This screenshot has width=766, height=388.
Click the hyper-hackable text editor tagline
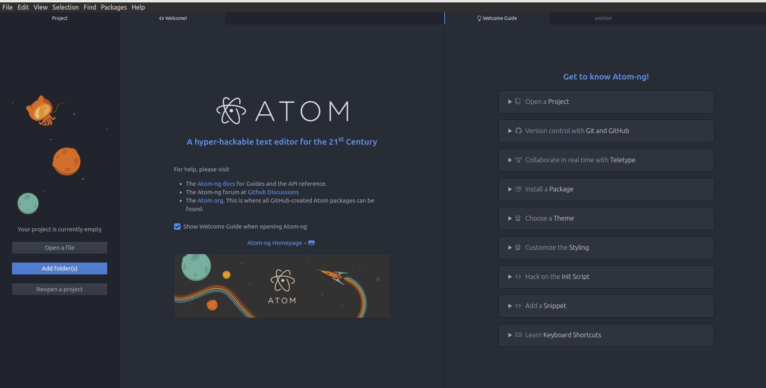(282, 141)
